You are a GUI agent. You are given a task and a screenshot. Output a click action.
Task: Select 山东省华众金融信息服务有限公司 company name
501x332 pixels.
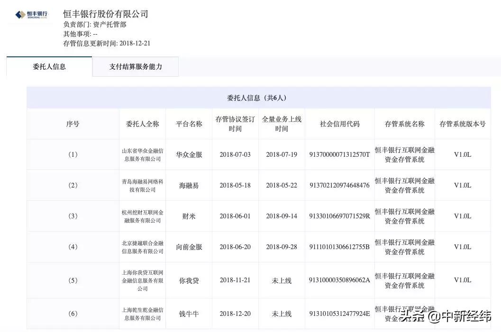click(143, 154)
